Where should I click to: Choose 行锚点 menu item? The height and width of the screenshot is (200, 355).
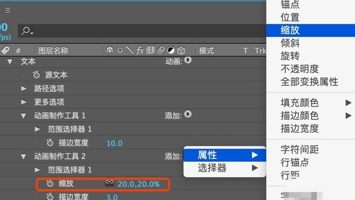pos(311,162)
